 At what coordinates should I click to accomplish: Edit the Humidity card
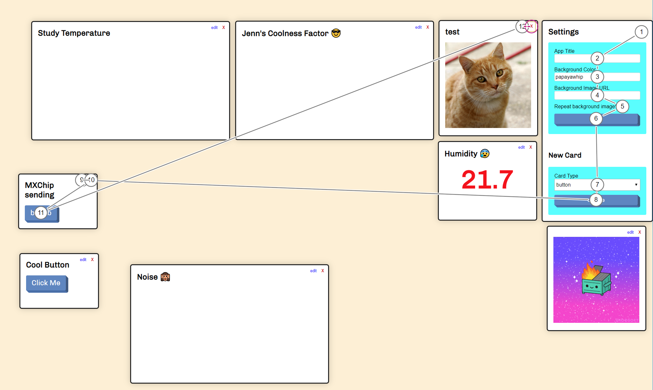(521, 147)
